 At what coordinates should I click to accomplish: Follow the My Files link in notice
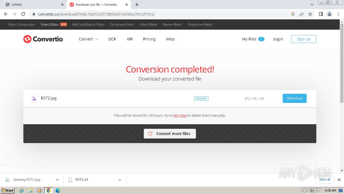click(x=180, y=115)
